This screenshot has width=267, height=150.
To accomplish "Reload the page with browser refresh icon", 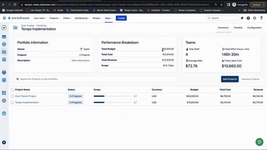I will [15, 5].
